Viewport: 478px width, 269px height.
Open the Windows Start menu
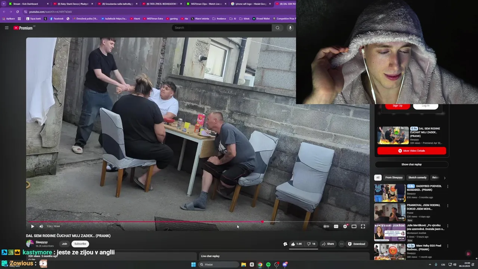193,265
